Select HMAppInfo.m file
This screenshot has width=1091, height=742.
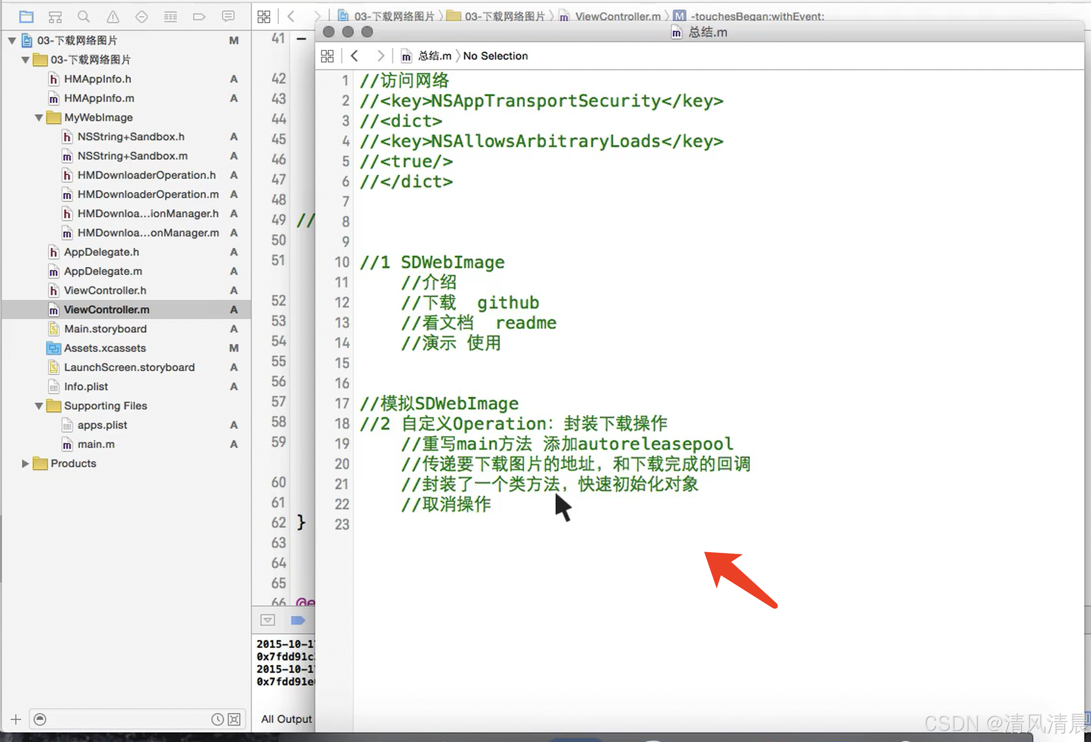pos(99,99)
